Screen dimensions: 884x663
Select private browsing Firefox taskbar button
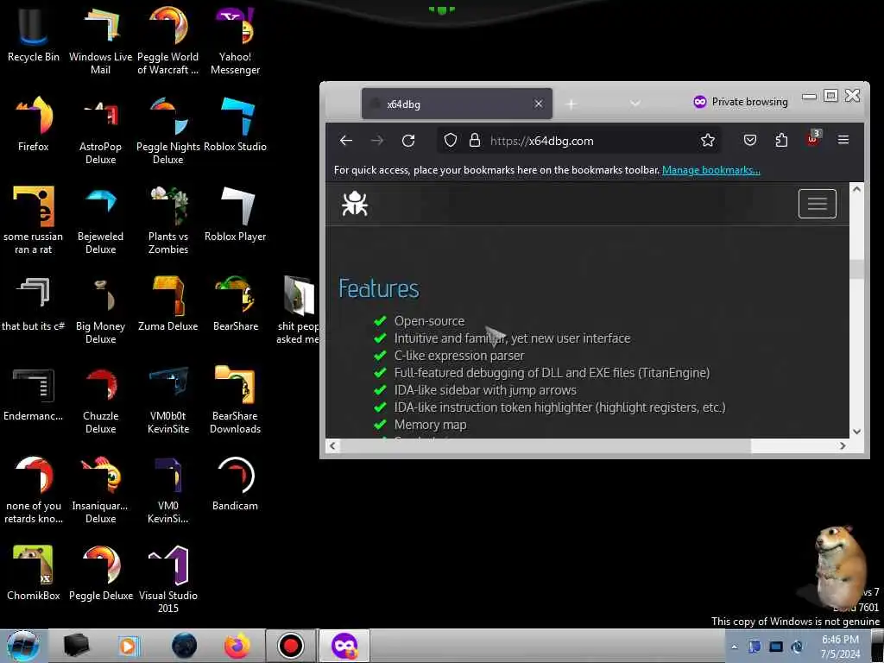344,646
